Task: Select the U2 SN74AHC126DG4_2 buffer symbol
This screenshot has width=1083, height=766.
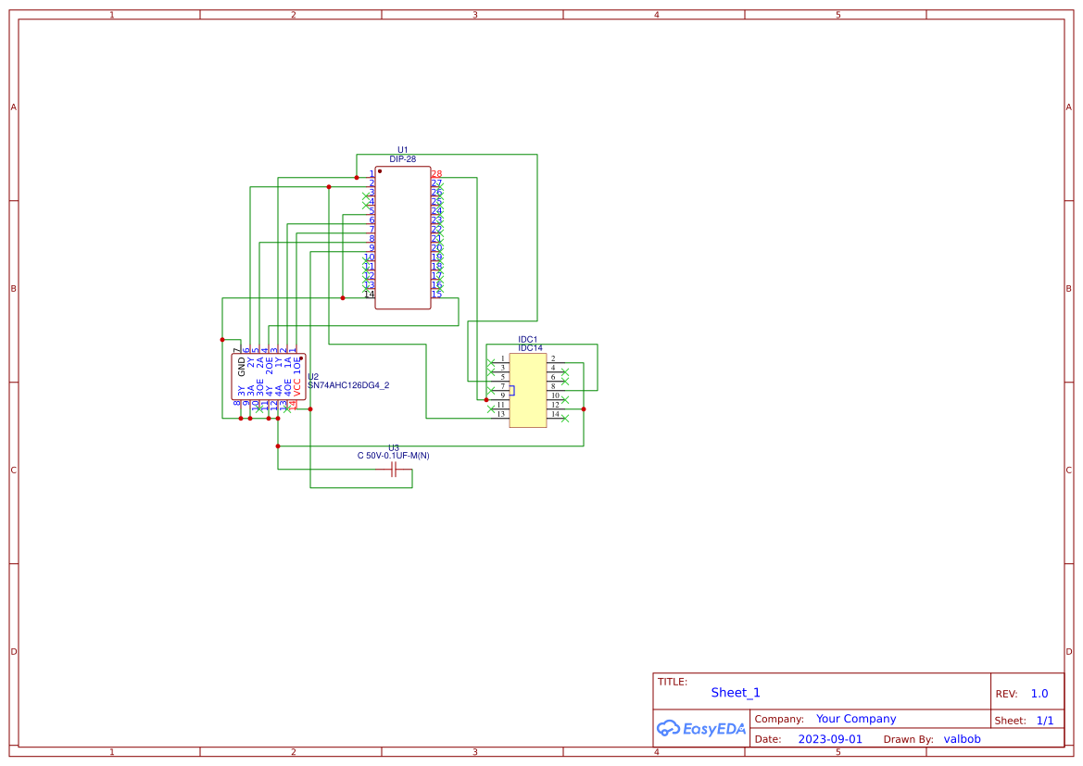Action: click(x=269, y=377)
